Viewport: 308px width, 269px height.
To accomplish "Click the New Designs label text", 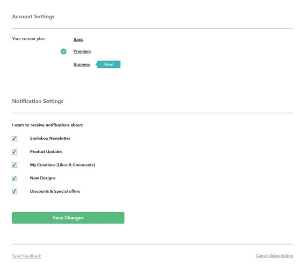I will point(43,178).
